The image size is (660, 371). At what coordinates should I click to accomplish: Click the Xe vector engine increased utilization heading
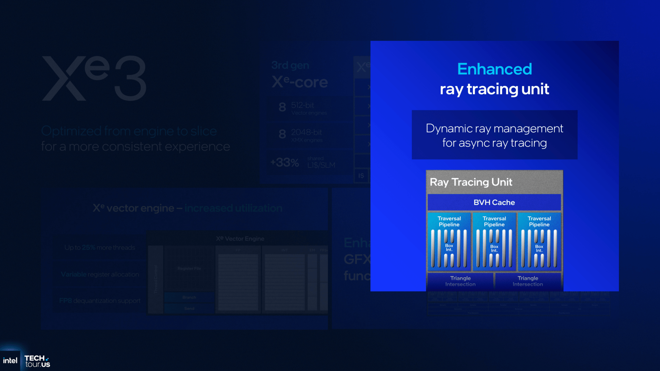coord(187,208)
